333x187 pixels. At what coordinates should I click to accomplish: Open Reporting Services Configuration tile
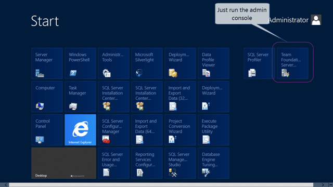[x=147, y=163]
